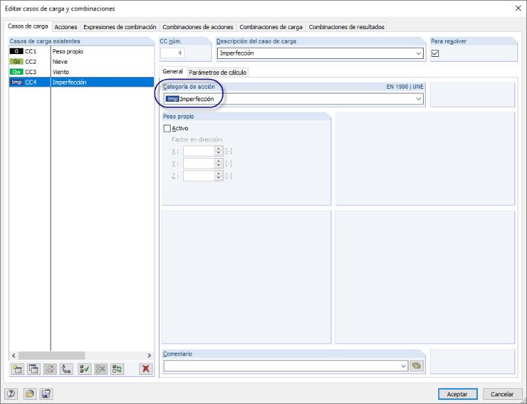Switch to Parámetros de cálculo sub-tab
This screenshot has height=404, width=527.
(218, 73)
